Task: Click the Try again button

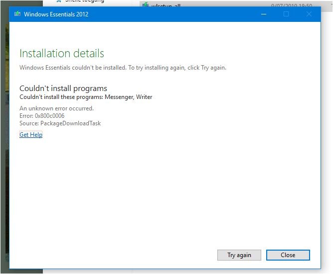Action: pos(239,255)
